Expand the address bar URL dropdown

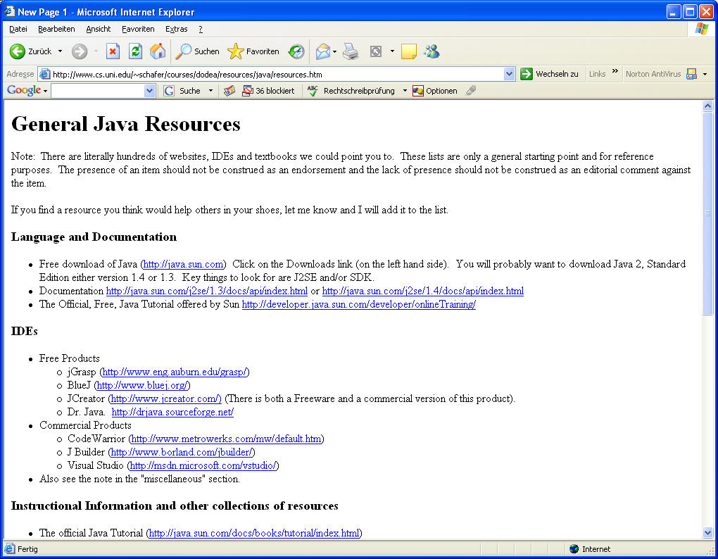[510, 74]
